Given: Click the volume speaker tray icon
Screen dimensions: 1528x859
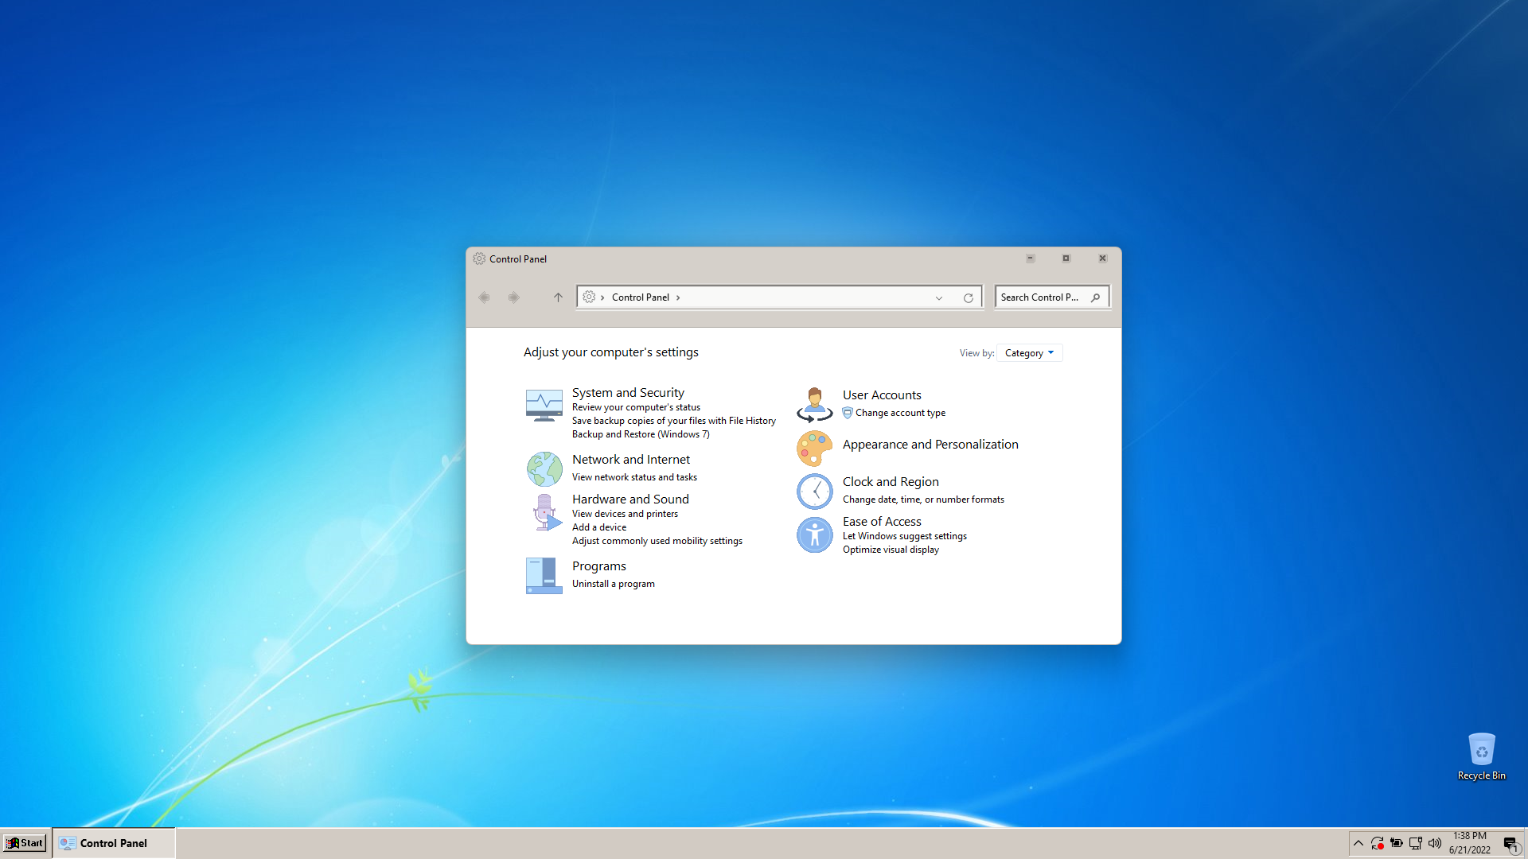Looking at the screenshot, I should [1435, 843].
